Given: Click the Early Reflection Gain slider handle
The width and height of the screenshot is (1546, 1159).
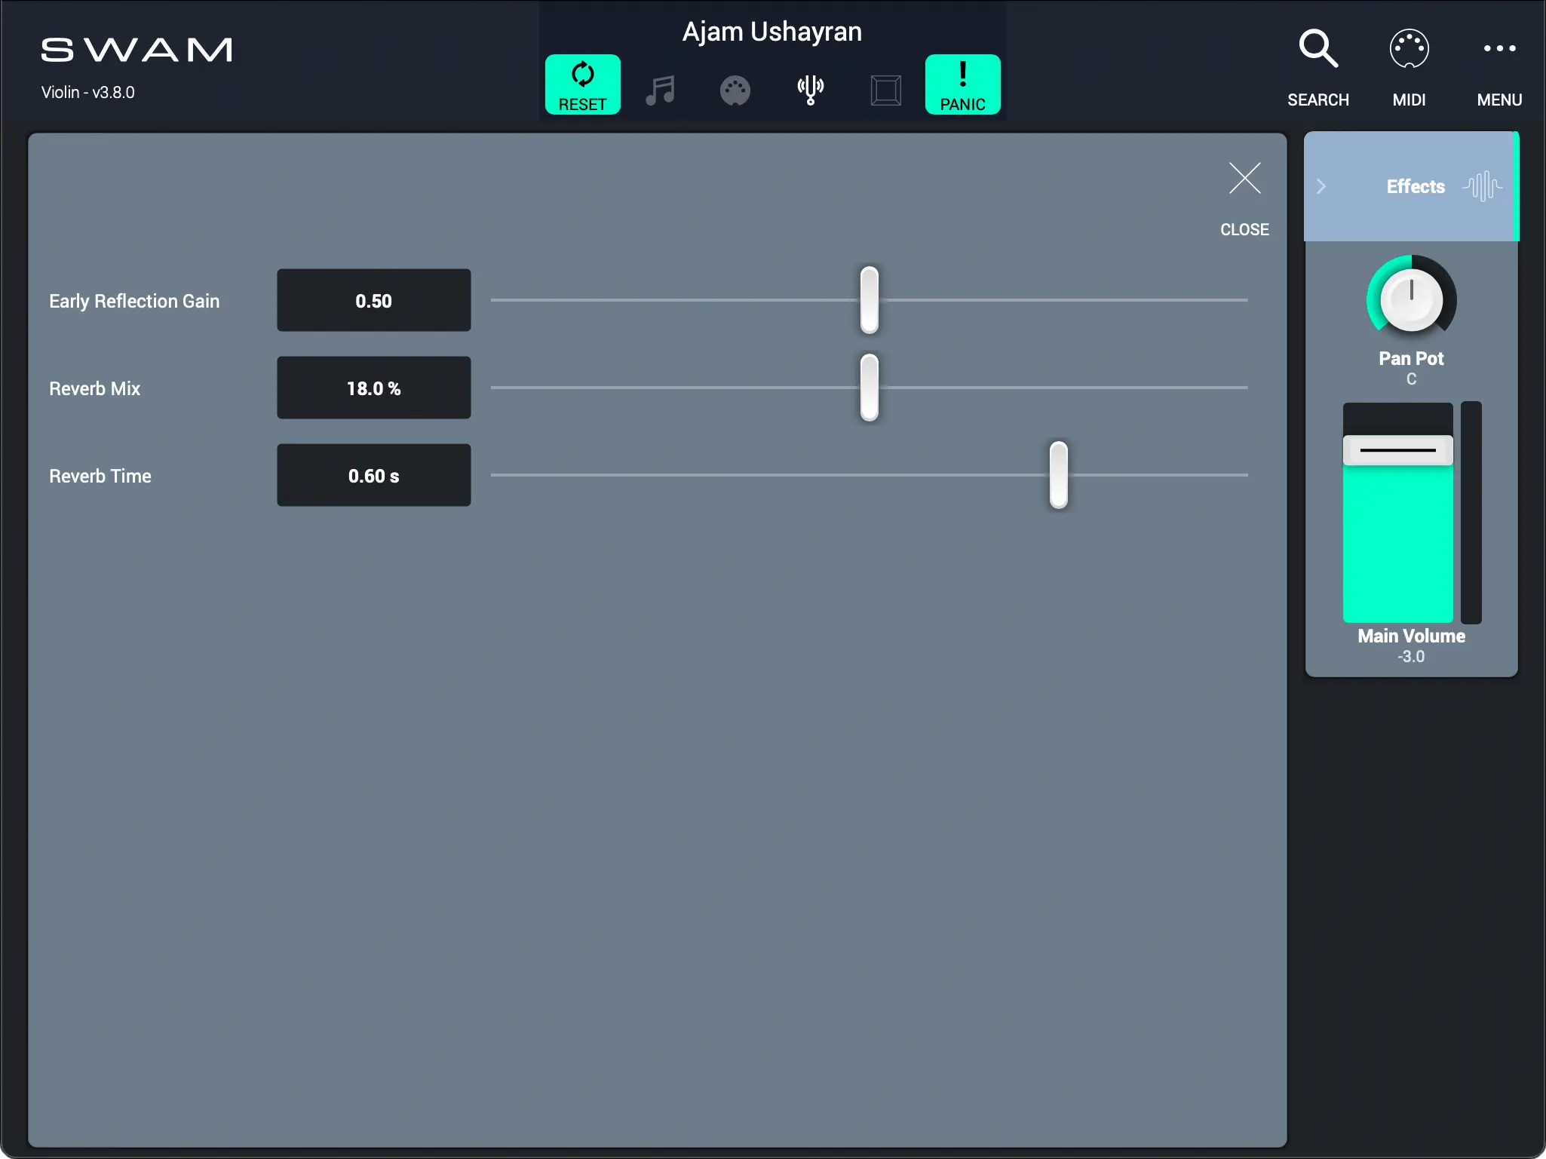Looking at the screenshot, I should click(869, 299).
